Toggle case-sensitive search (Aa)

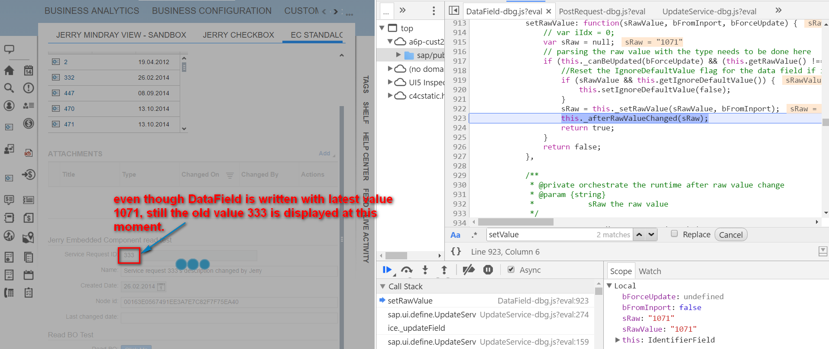click(x=455, y=235)
